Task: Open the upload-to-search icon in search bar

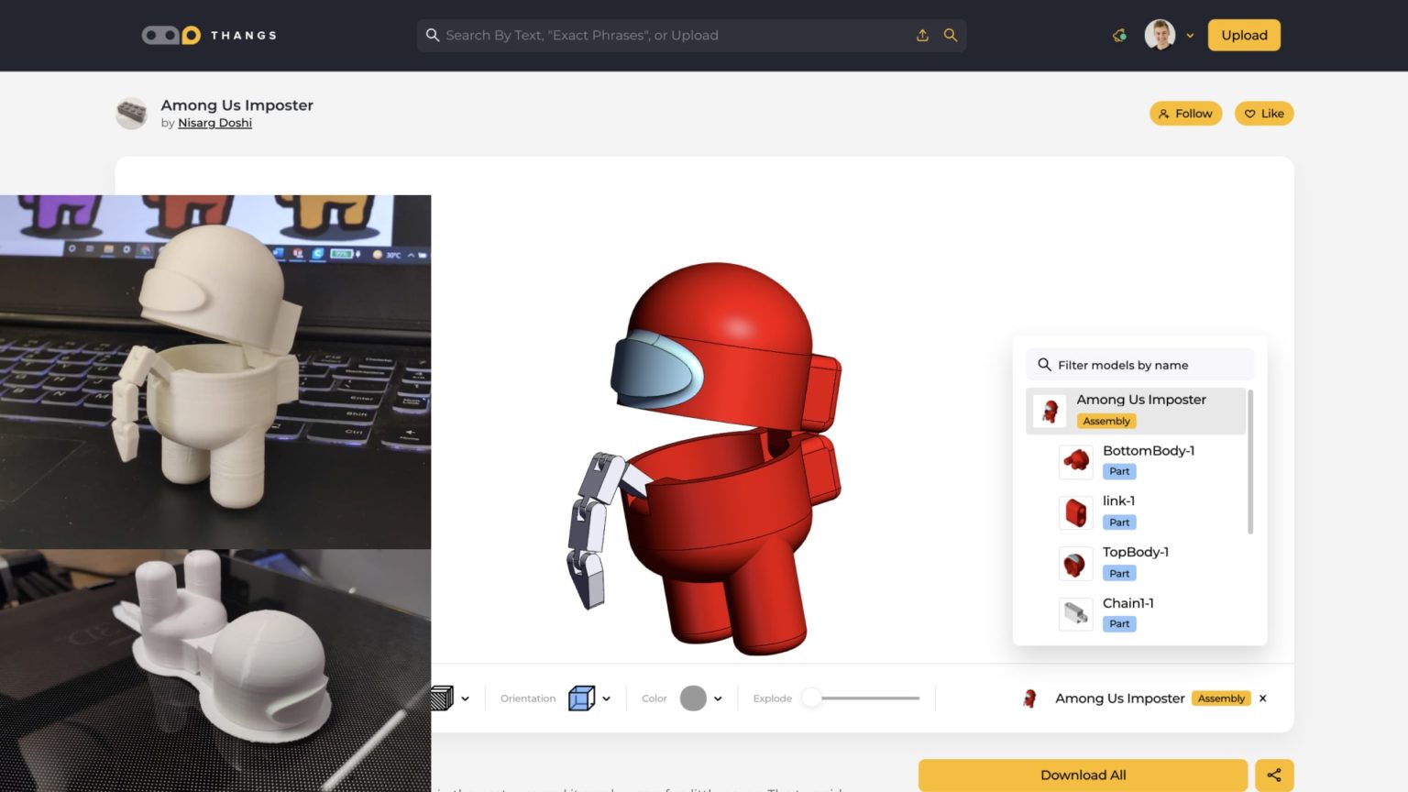Action: [923, 35]
